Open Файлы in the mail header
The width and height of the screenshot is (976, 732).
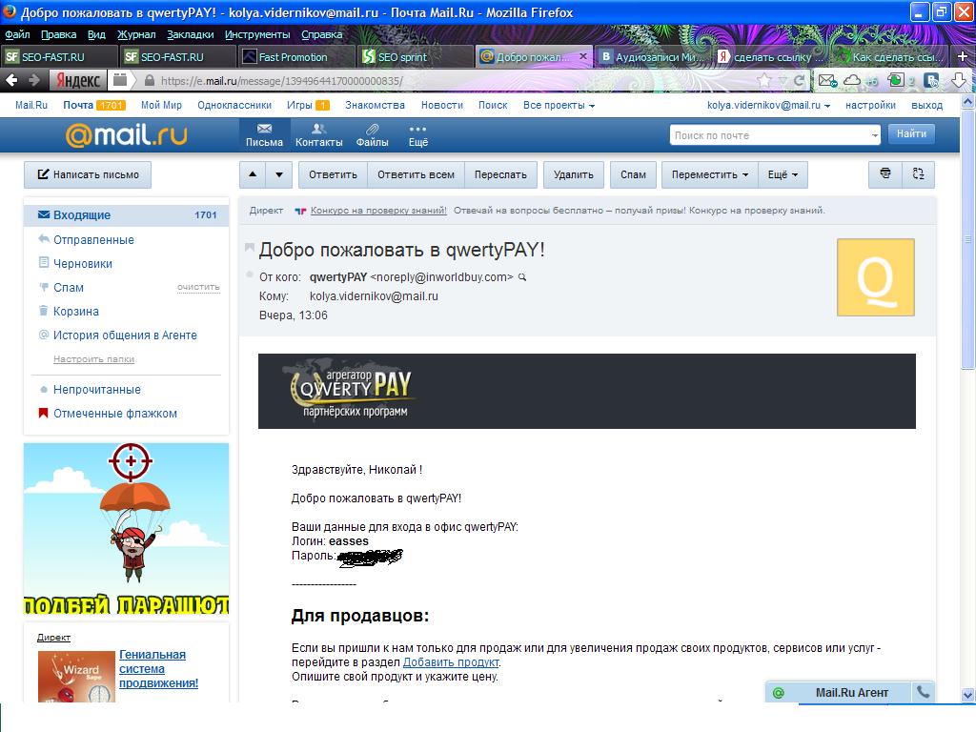(373, 134)
